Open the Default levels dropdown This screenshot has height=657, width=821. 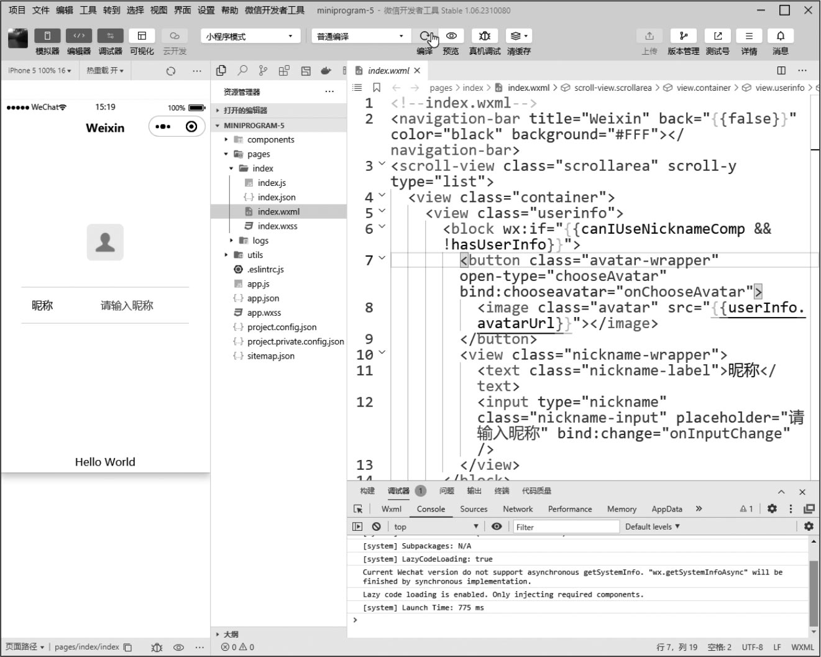point(653,526)
